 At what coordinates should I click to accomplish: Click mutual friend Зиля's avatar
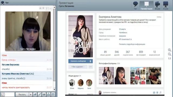coord(89,83)
